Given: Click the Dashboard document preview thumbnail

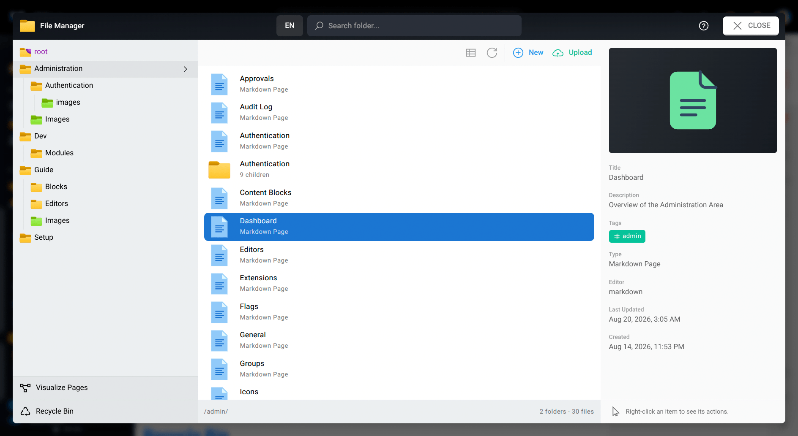Looking at the screenshot, I should click(693, 100).
